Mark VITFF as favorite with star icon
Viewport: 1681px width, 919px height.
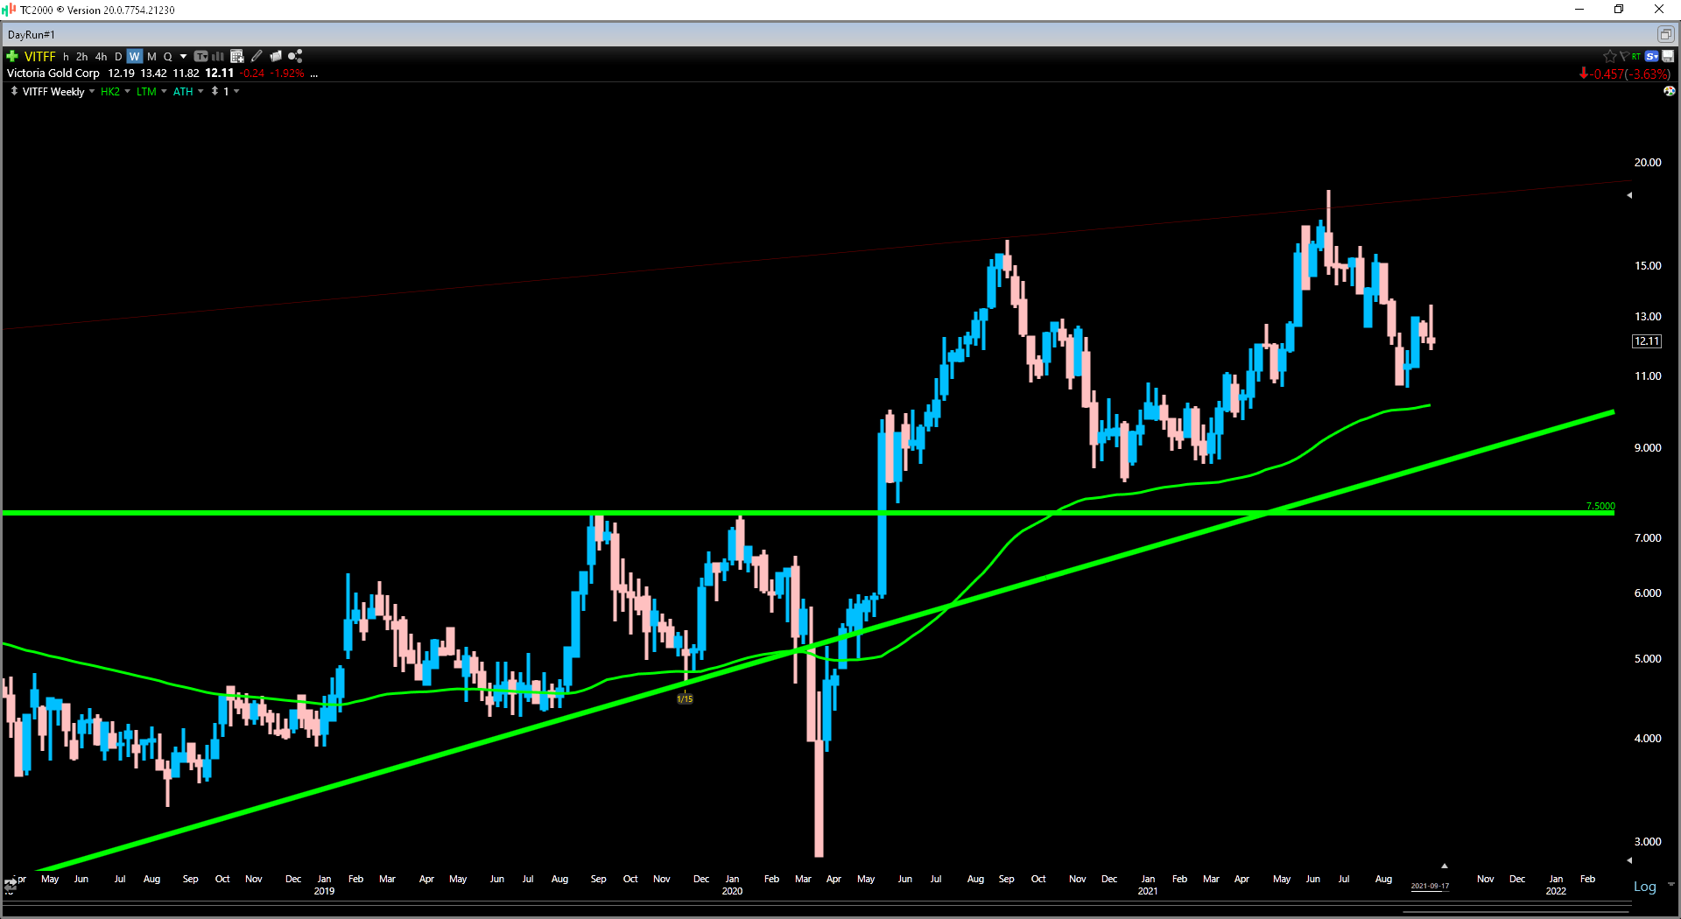point(1609,56)
